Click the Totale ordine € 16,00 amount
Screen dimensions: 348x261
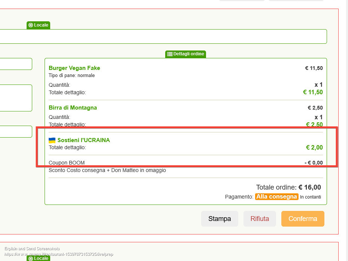coord(309,187)
